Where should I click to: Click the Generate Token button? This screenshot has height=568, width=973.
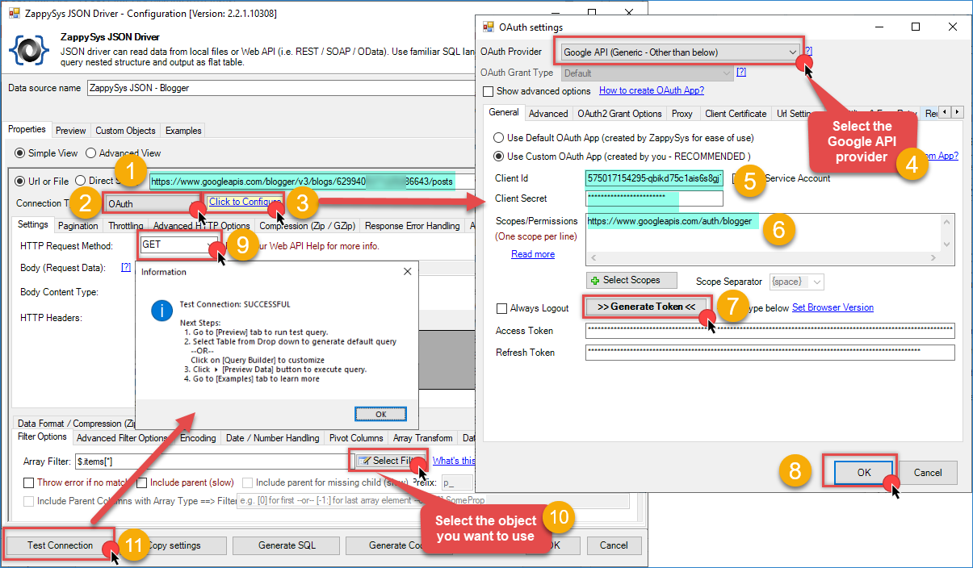point(646,307)
